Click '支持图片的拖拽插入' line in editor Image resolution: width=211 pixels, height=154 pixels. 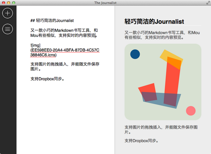65,64
